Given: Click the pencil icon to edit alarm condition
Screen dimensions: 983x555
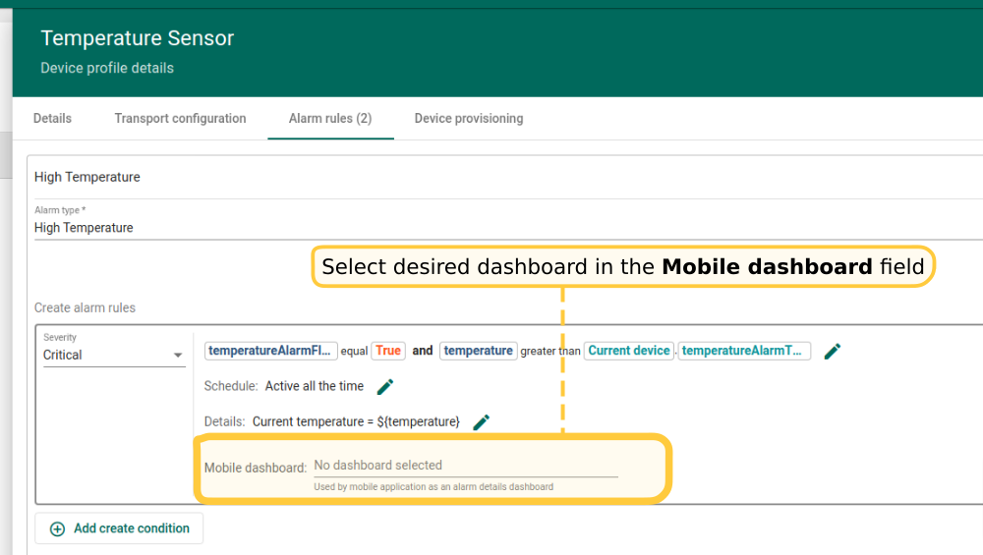Looking at the screenshot, I should pos(833,351).
